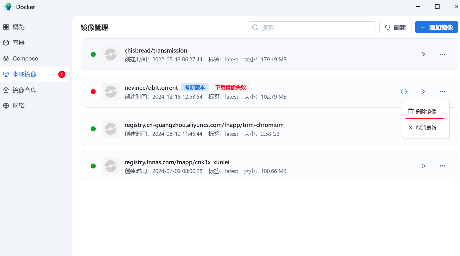Click the green status dot of trim-chromium
Viewport: 460px width, 256px height.
click(93, 129)
